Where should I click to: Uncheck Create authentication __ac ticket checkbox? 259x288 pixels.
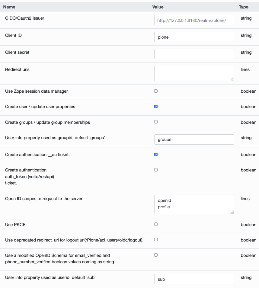coord(156,154)
